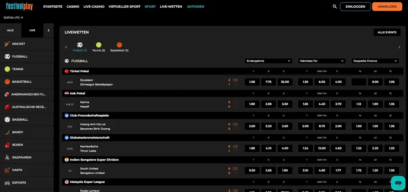408x192 pixels.
Task: Select the Basketball icon in sidebar
Action: pyautogui.click(x=7, y=82)
